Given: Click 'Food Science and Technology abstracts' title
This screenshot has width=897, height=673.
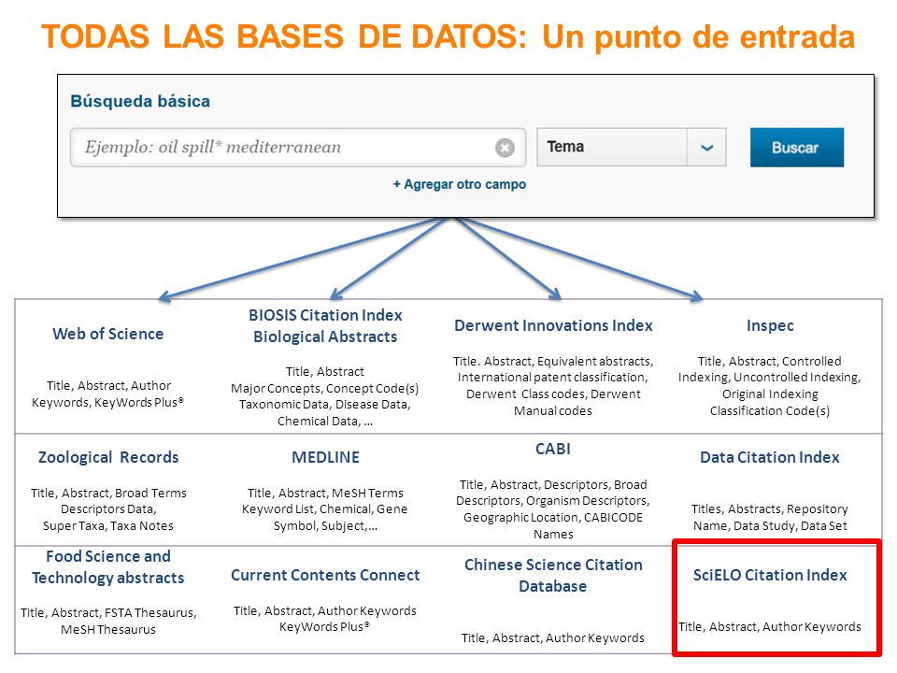Looking at the screenshot, I should 108,567.
